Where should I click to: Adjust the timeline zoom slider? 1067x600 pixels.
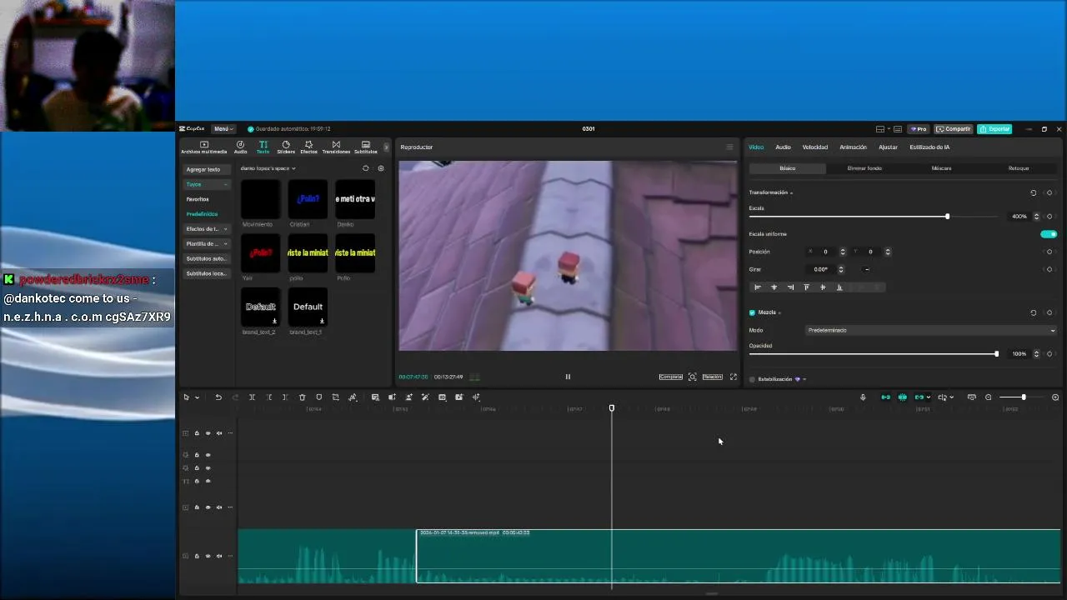click(1023, 397)
